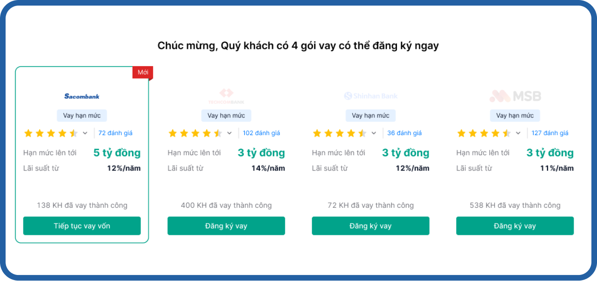Click Đăng ký vay on the Techcombank card
The width and height of the screenshot is (597, 281).
click(x=226, y=226)
